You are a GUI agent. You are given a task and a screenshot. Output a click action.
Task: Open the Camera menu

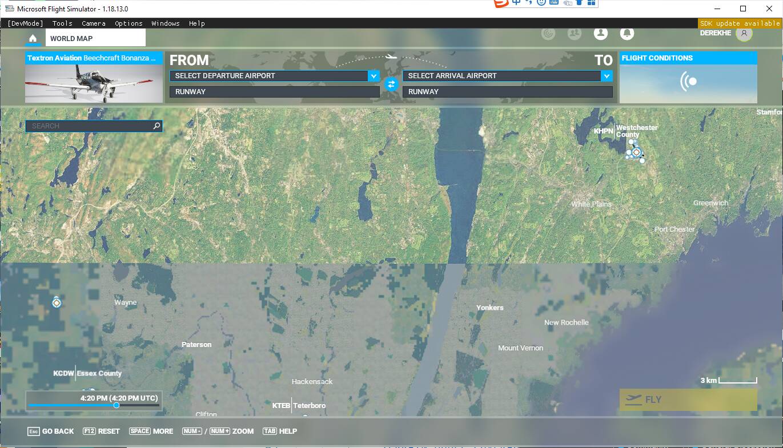coord(93,23)
